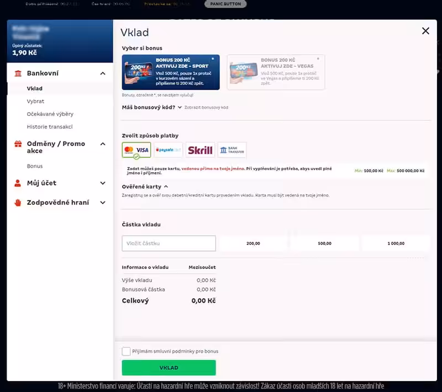Choose Skrill payment method
The width and height of the screenshot is (442, 392).
(x=200, y=150)
